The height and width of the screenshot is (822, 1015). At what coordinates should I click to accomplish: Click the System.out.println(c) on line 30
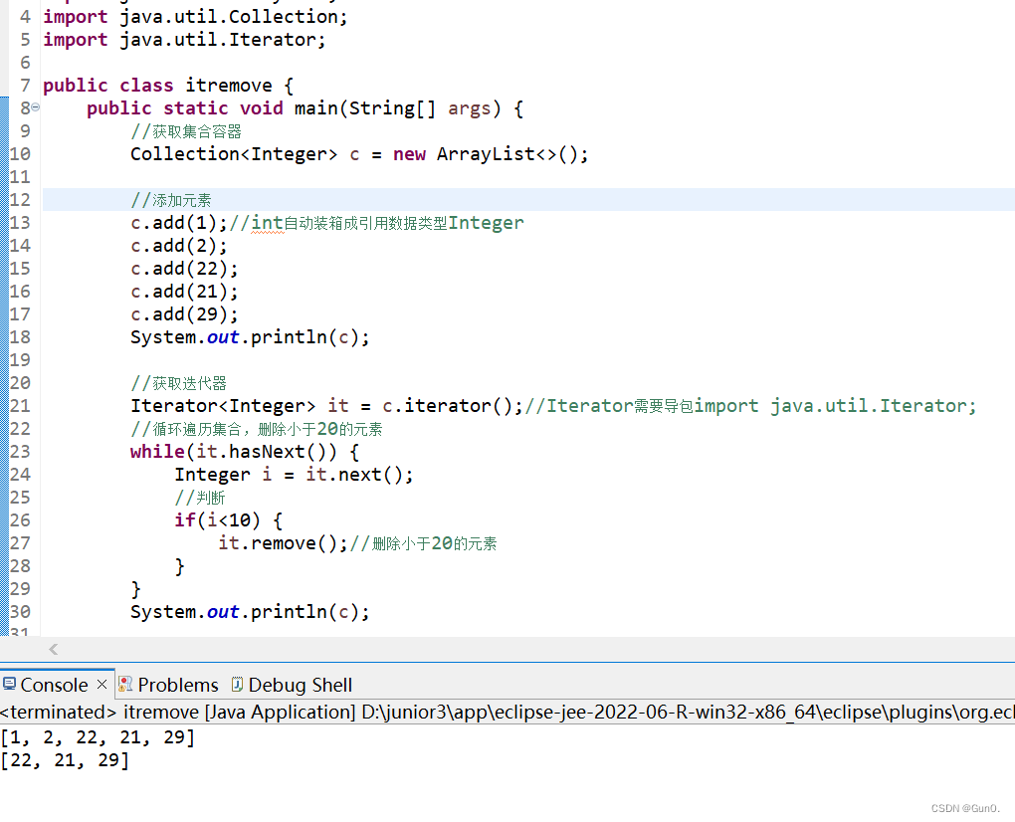click(x=250, y=612)
